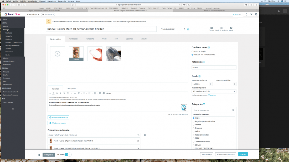
Task: Delete all related products trash icon
Action: click(x=145, y=135)
